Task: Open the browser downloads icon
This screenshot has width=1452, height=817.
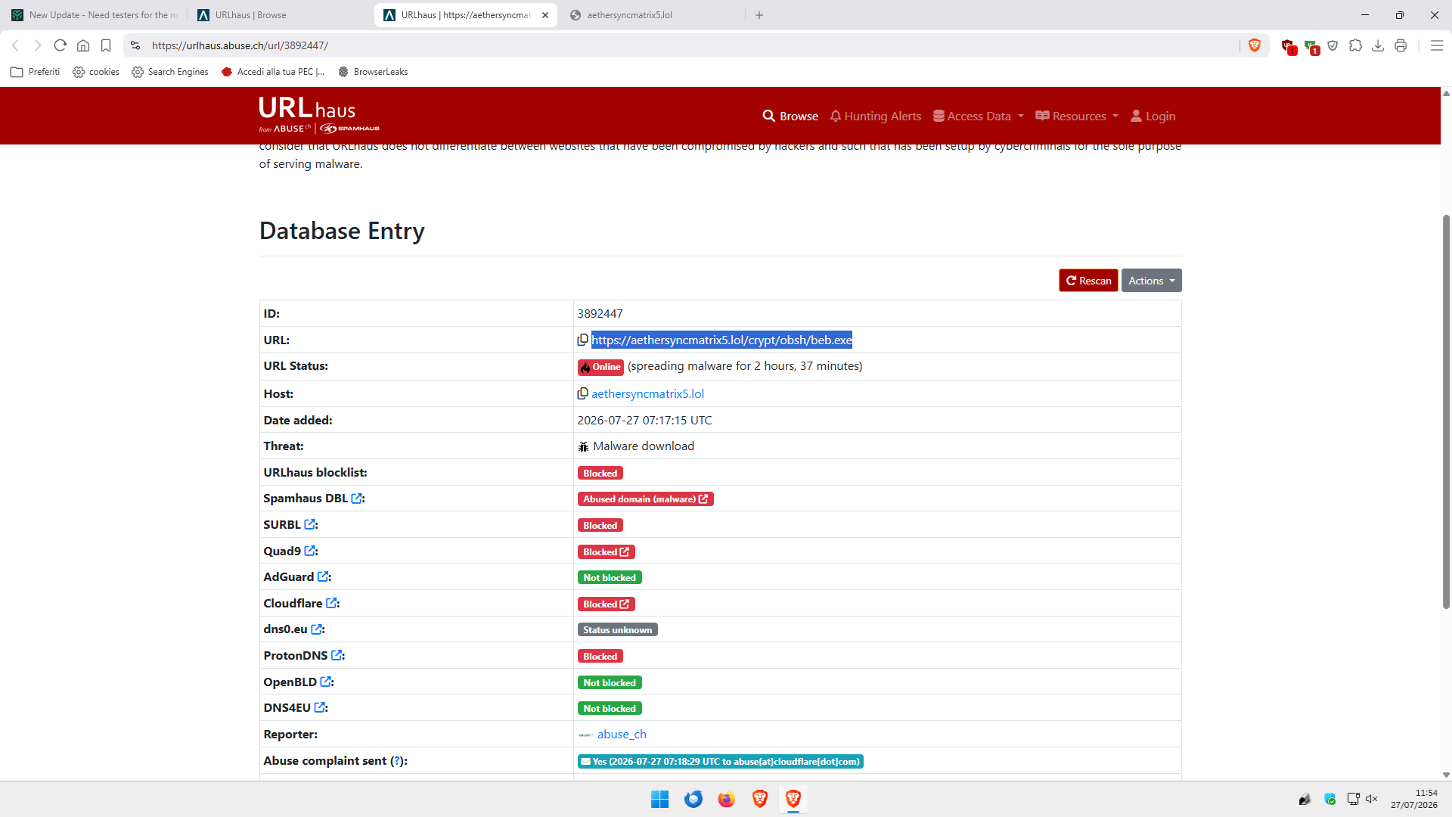Action: click(1378, 45)
